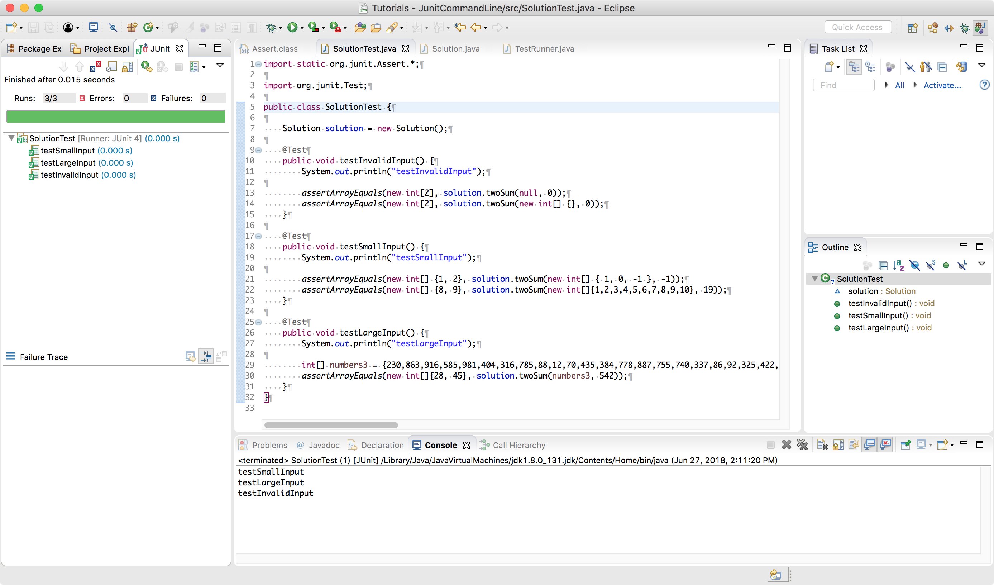Click the editor horizontal scrollbar
The image size is (994, 585).
[331, 425]
